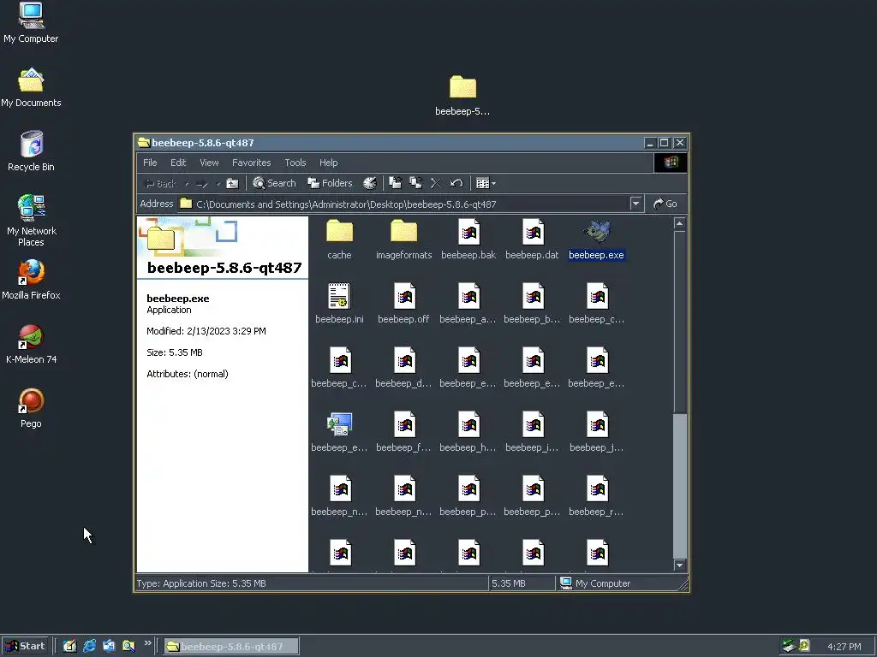Click 'Modified: 2/13/2023 3:29 PM' text
The width and height of the screenshot is (877, 657).
(206, 331)
